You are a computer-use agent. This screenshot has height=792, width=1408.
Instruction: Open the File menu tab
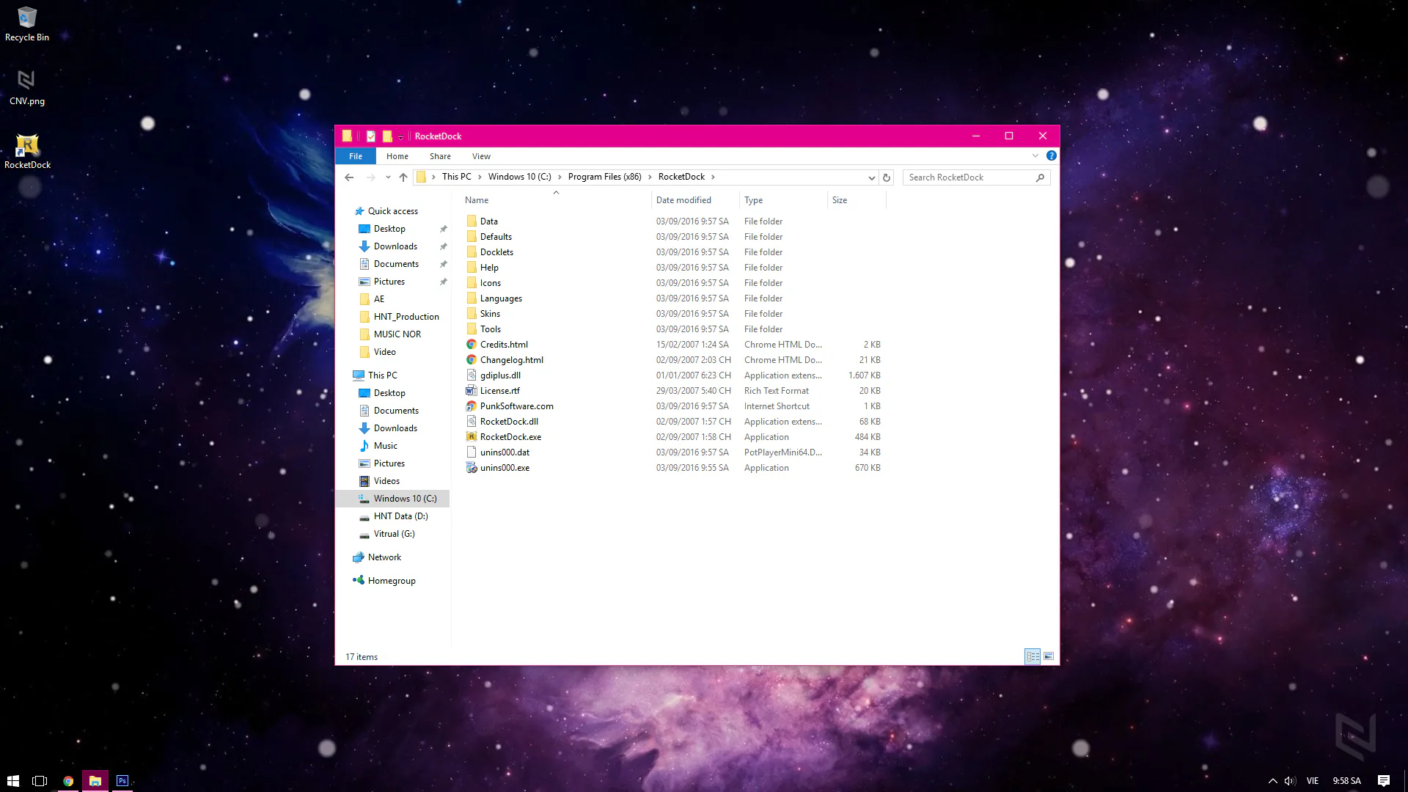click(356, 156)
